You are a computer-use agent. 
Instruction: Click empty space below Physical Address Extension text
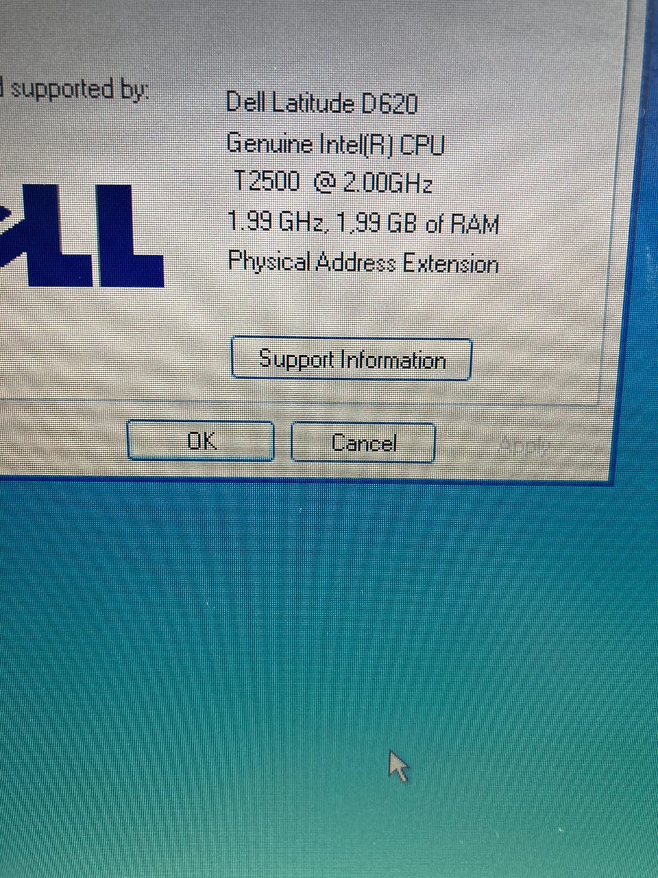[363, 305]
